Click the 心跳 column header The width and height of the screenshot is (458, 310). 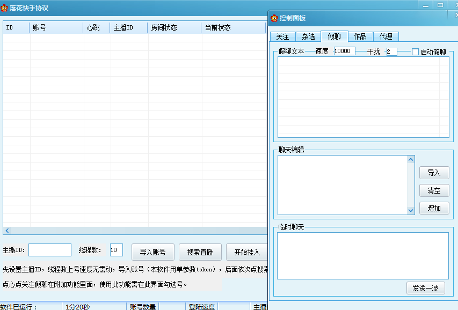click(x=97, y=27)
